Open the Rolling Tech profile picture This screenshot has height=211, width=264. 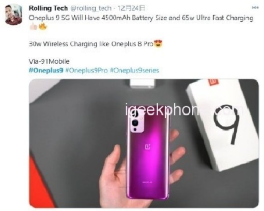13,14
